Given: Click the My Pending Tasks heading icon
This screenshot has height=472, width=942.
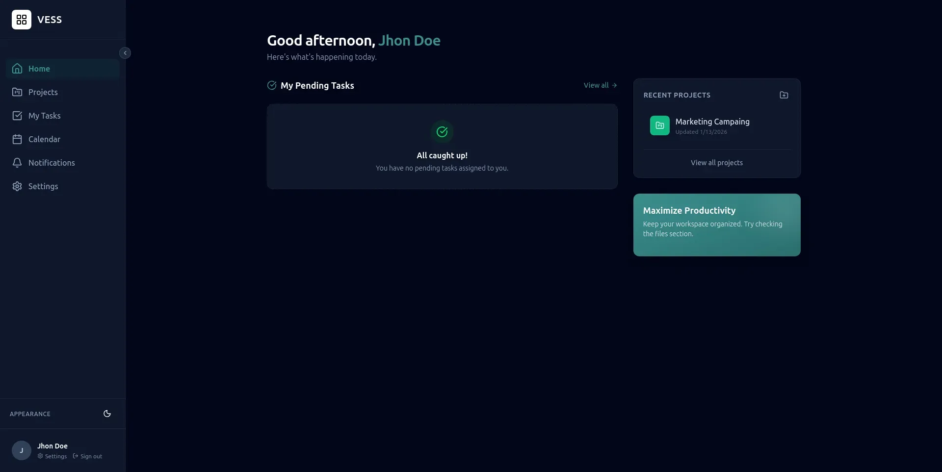Looking at the screenshot, I should 272,85.
